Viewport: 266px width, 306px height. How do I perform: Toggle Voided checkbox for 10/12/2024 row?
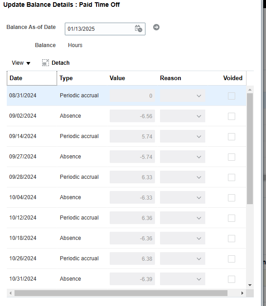232,218
